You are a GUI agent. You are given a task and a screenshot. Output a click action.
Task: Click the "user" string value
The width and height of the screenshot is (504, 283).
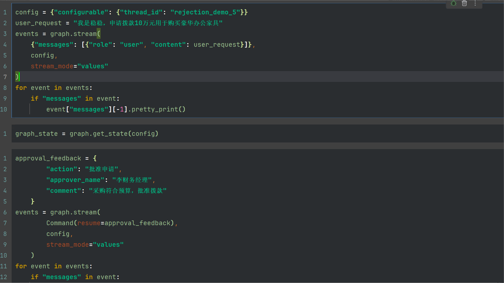[132, 45]
